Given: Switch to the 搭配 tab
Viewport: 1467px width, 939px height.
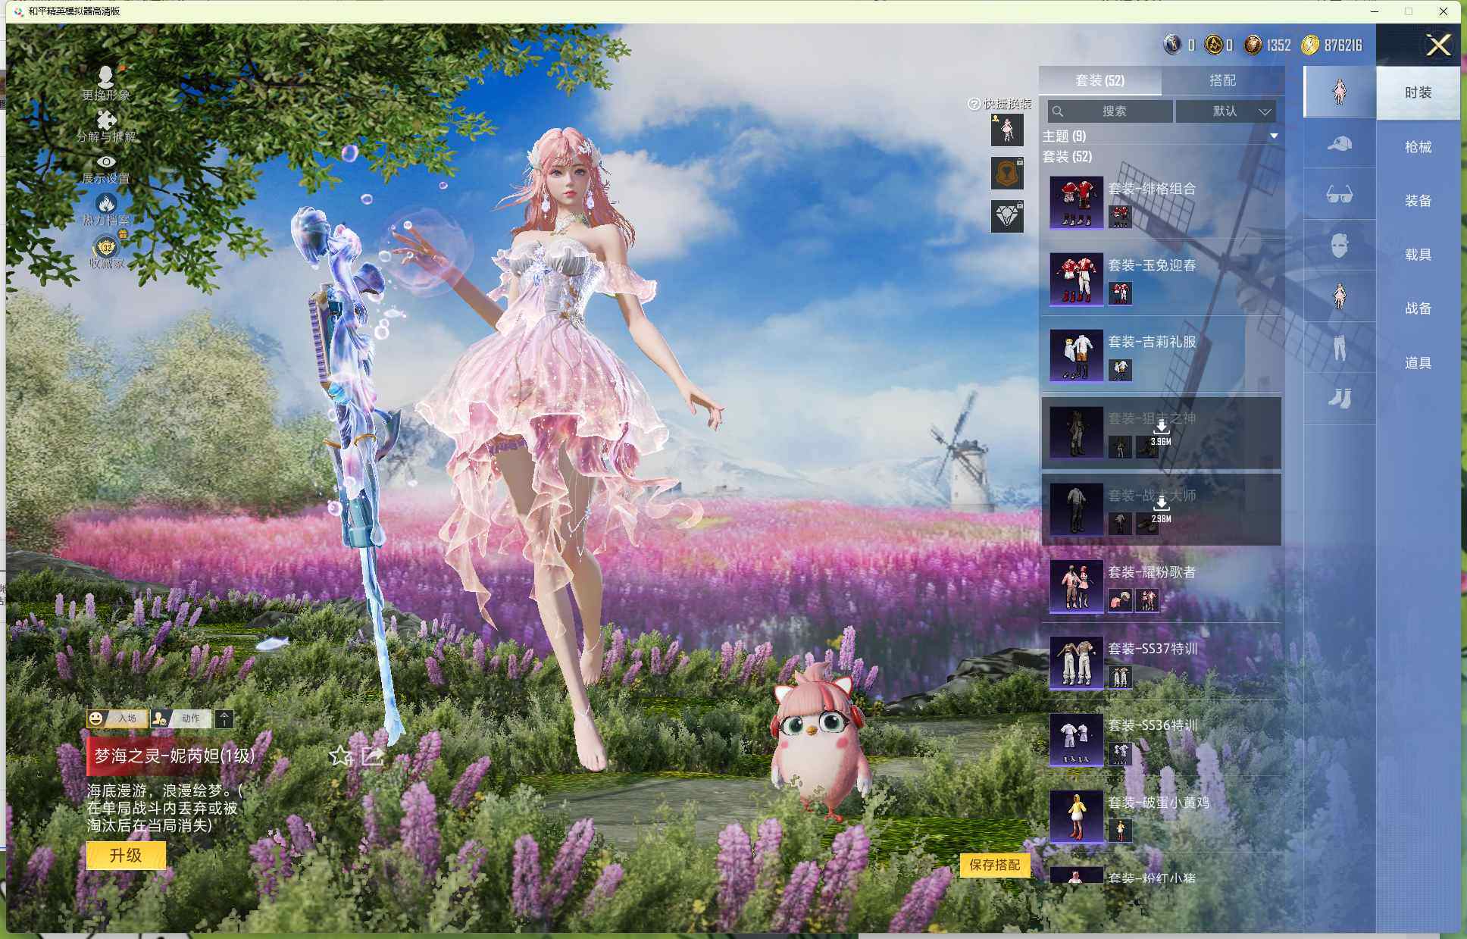Looking at the screenshot, I should point(1221,80).
